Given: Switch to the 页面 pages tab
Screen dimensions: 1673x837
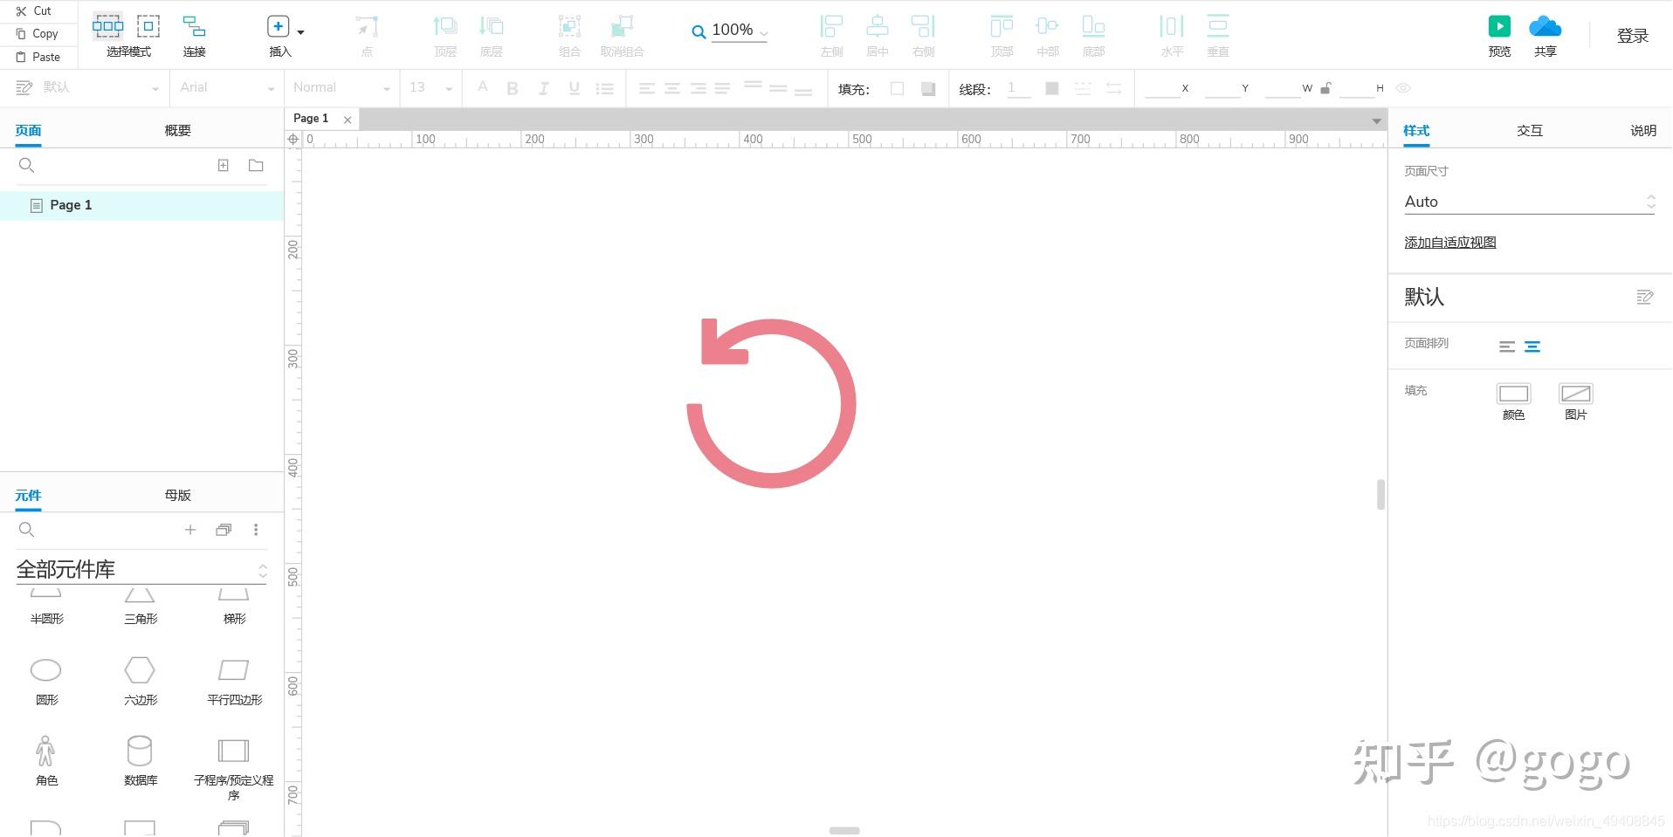Looking at the screenshot, I should 28,130.
